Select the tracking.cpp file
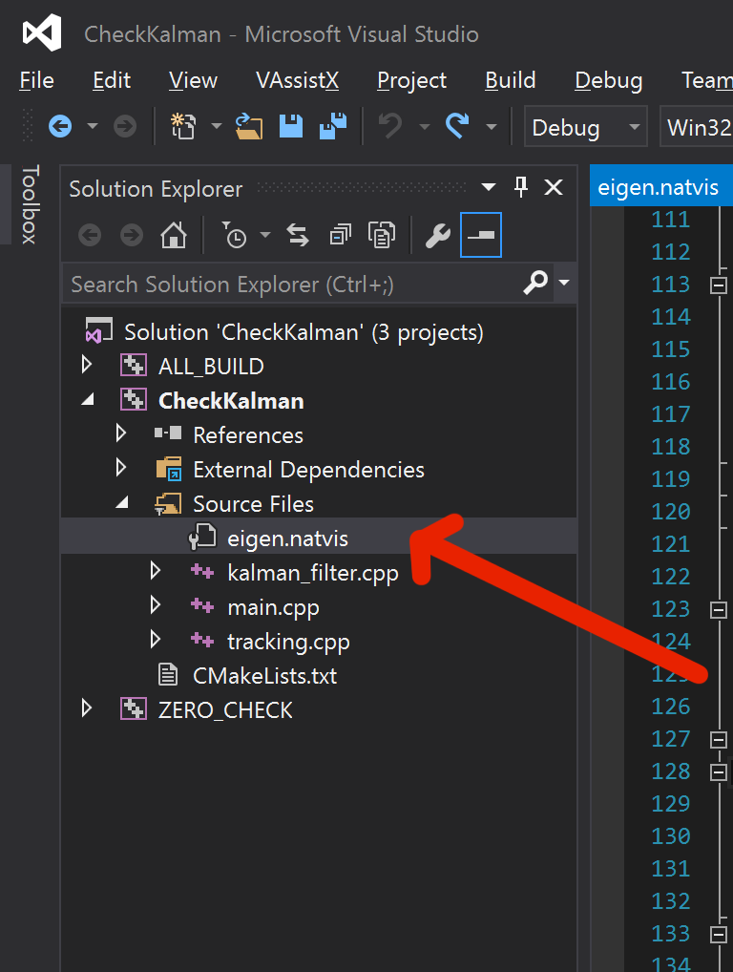Viewport: 733px width, 972px height. 288,643
